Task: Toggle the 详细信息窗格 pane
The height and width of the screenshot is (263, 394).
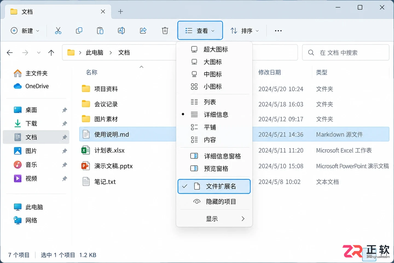Action: pos(214,156)
